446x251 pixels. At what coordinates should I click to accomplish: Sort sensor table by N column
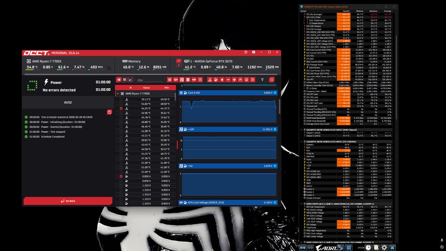pyautogui.click(x=130, y=88)
